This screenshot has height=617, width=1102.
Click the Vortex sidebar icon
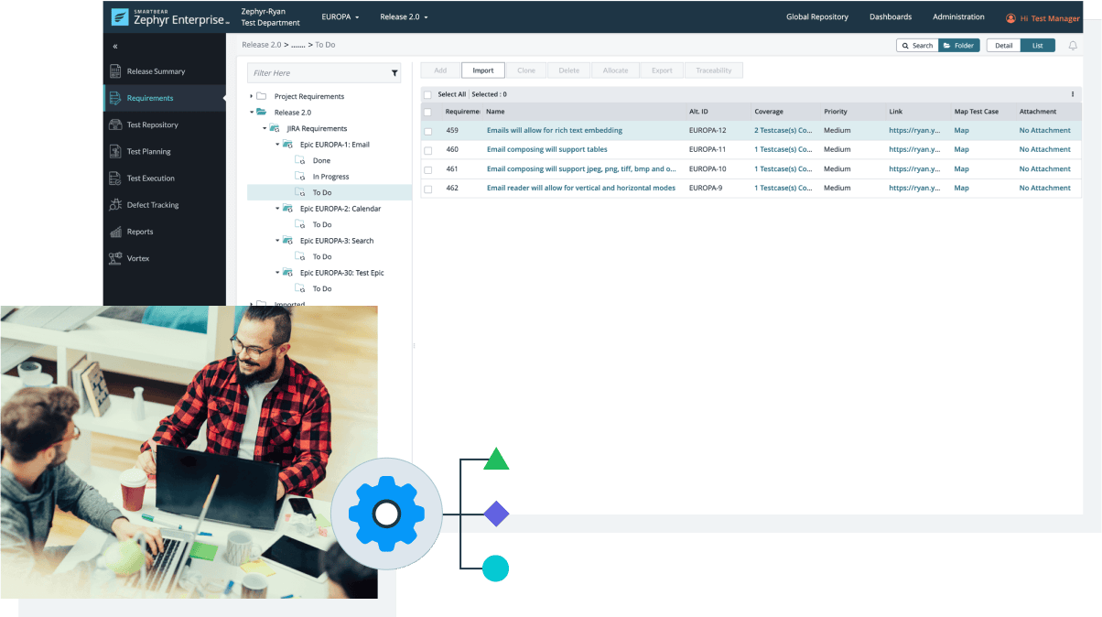(x=115, y=258)
